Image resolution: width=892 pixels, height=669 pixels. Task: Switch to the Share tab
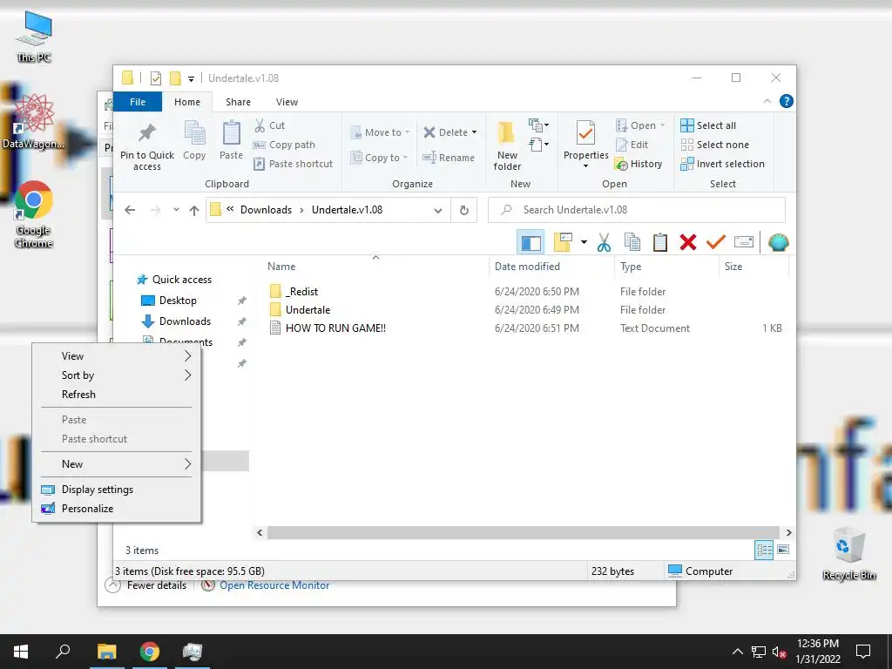[x=238, y=102]
